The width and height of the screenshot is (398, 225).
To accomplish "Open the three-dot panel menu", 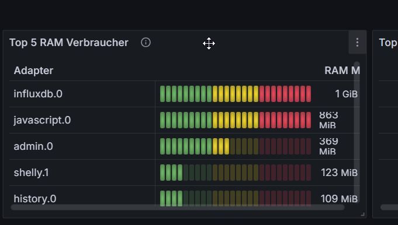I will point(357,43).
